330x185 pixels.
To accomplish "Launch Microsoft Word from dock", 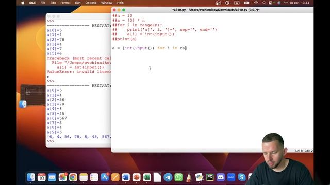I will 126,177.
